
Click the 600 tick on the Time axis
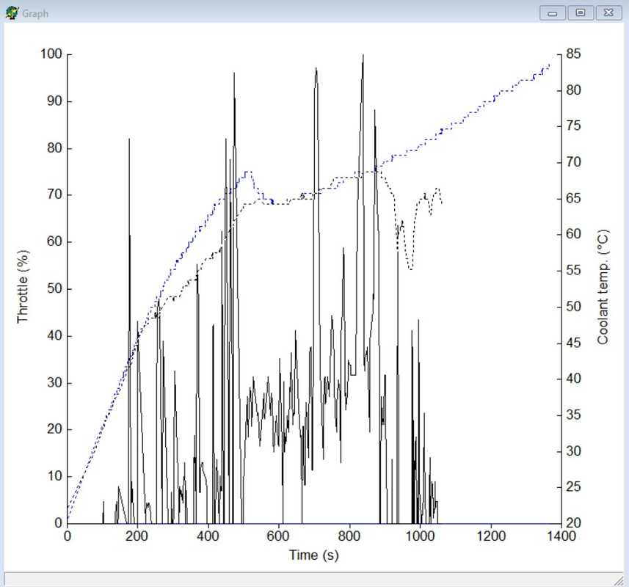(278, 536)
